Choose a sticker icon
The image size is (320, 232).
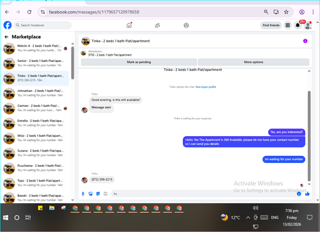coord(98,194)
